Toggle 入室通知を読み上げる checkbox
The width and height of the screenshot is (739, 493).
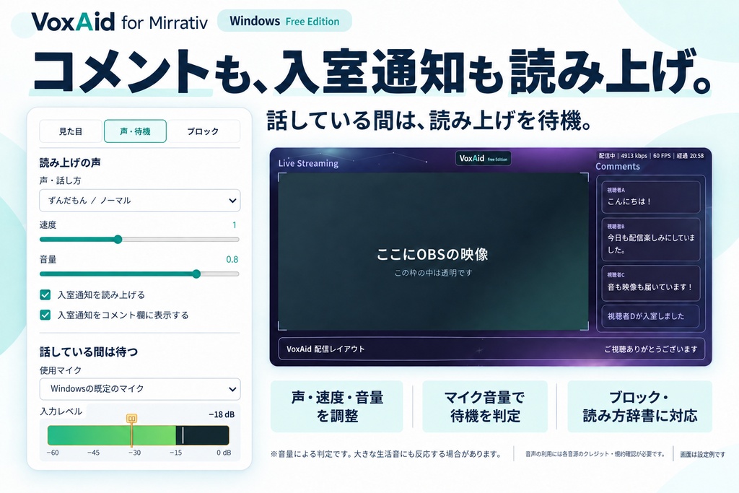[x=45, y=295]
